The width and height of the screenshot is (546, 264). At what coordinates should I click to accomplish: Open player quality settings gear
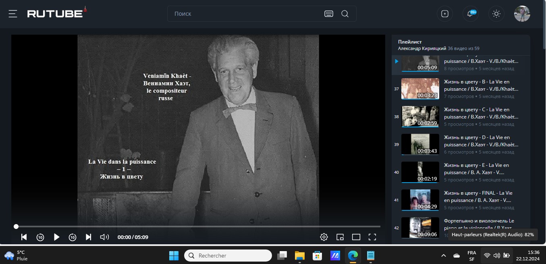coord(324,237)
